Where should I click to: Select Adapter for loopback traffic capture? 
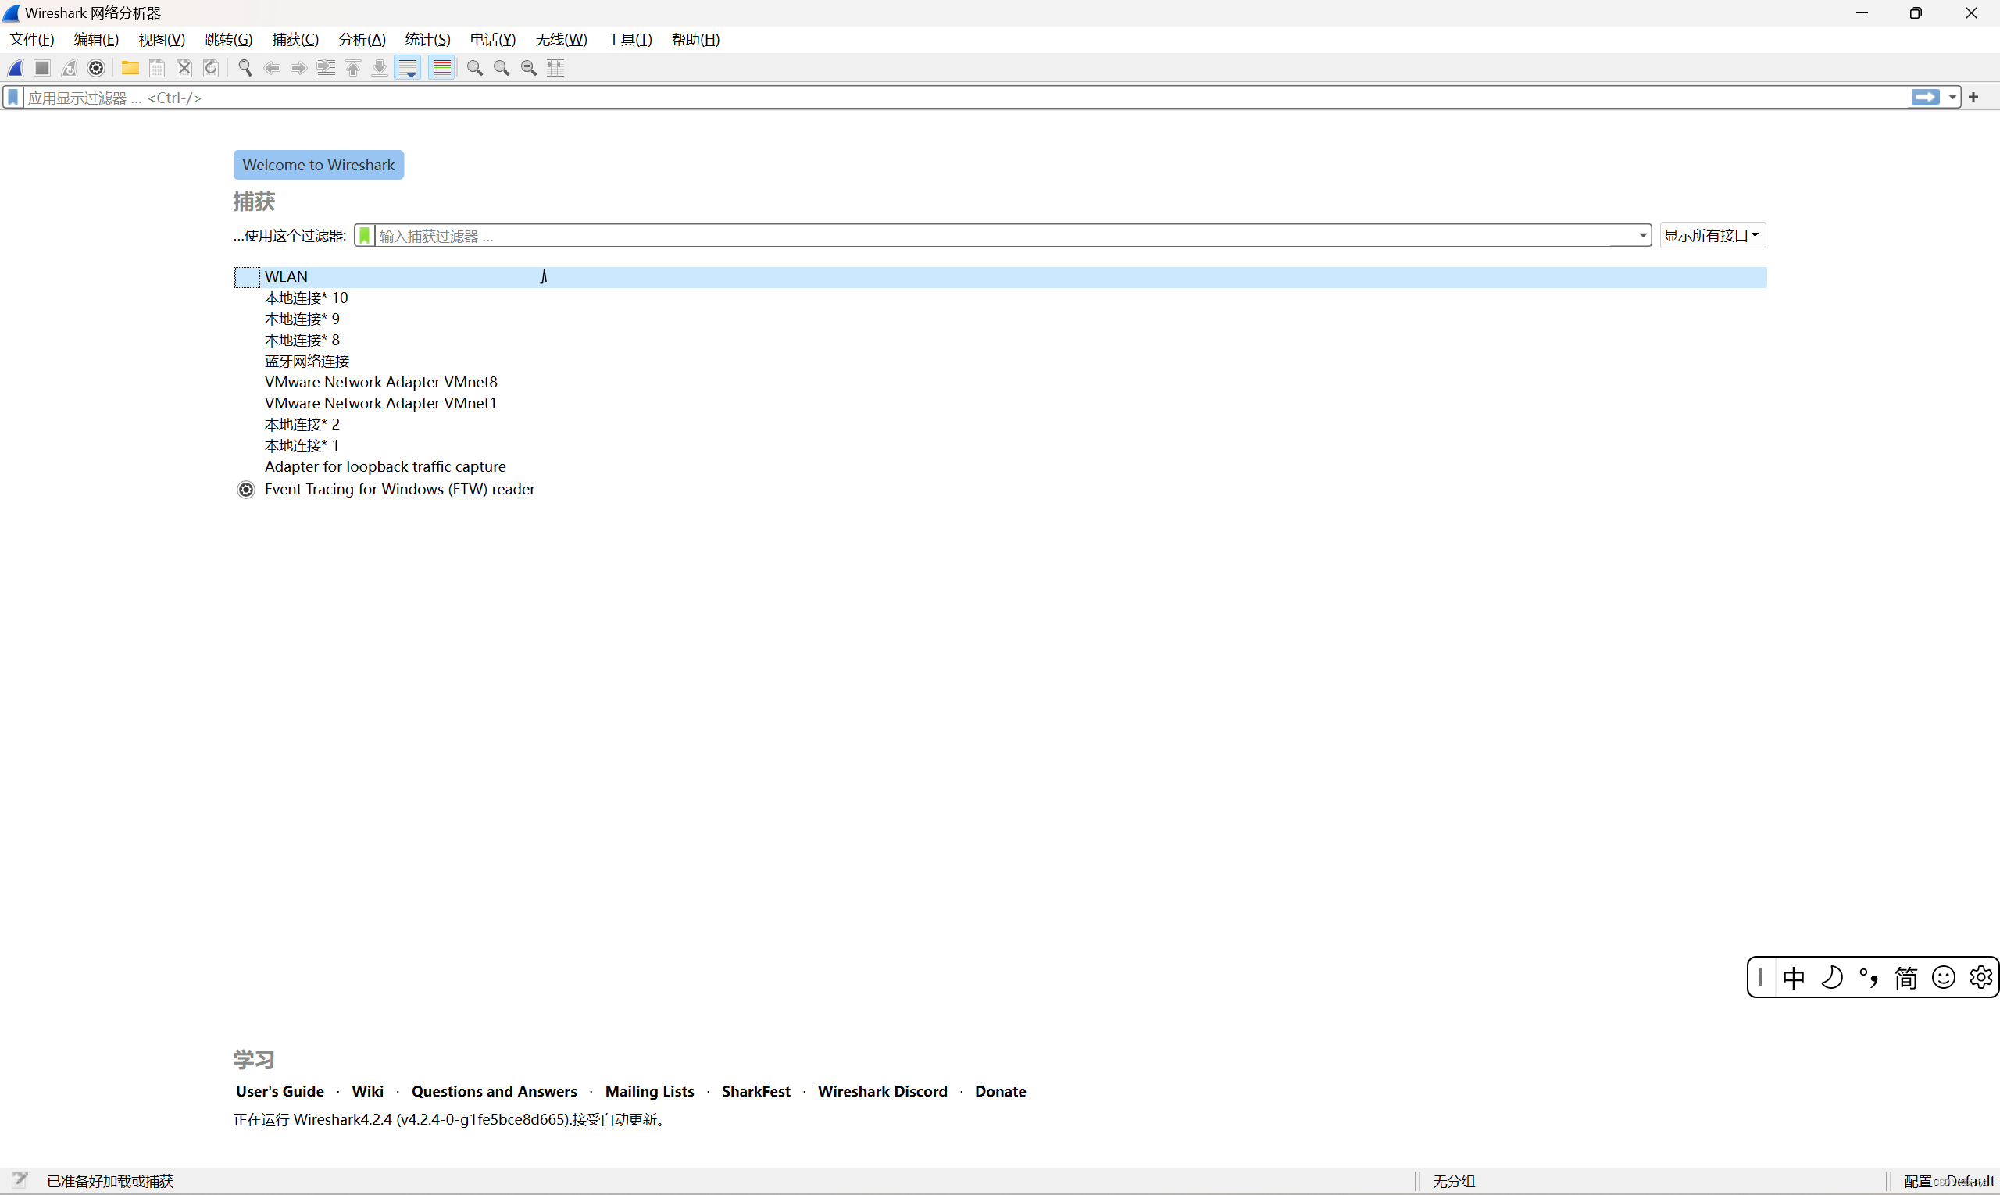1001,467
